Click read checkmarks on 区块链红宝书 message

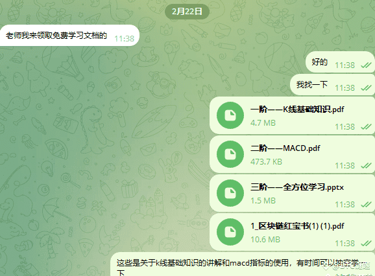coord(366,244)
